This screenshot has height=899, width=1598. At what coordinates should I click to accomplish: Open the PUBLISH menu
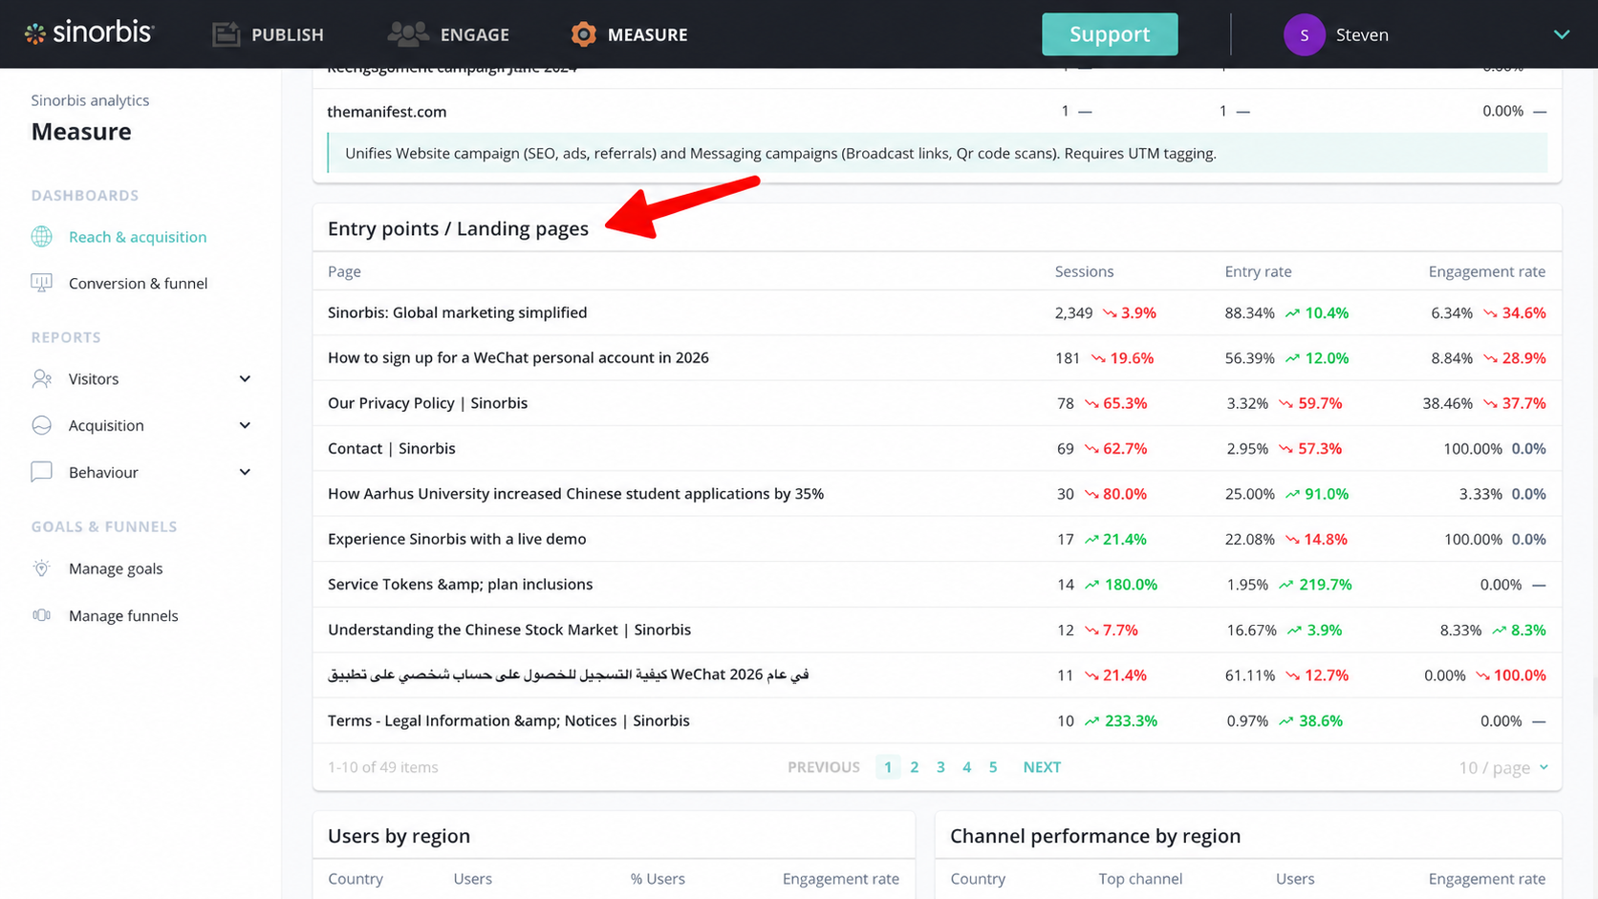pyautogui.click(x=269, y=34)
